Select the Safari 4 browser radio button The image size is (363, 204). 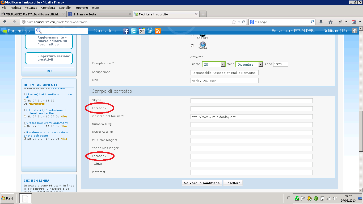coord(192,46)
